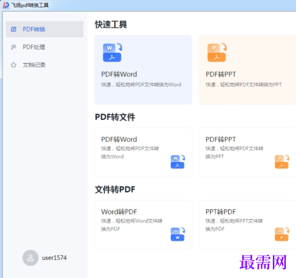This screenshot has height=278, width=296.
Task: Click the Word文件转 description in Word转PDF card
Action: [132, 221]
